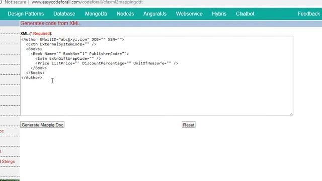
Task: Click the 'Extn ExtnGiftWrapCode' XML line
Action: 68,58
